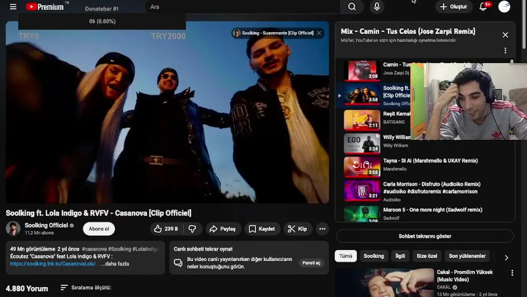Screen dimensions: 527x297
Task: Open Sıralama ölçütü sort dropdown
Action: coord(86,288)
